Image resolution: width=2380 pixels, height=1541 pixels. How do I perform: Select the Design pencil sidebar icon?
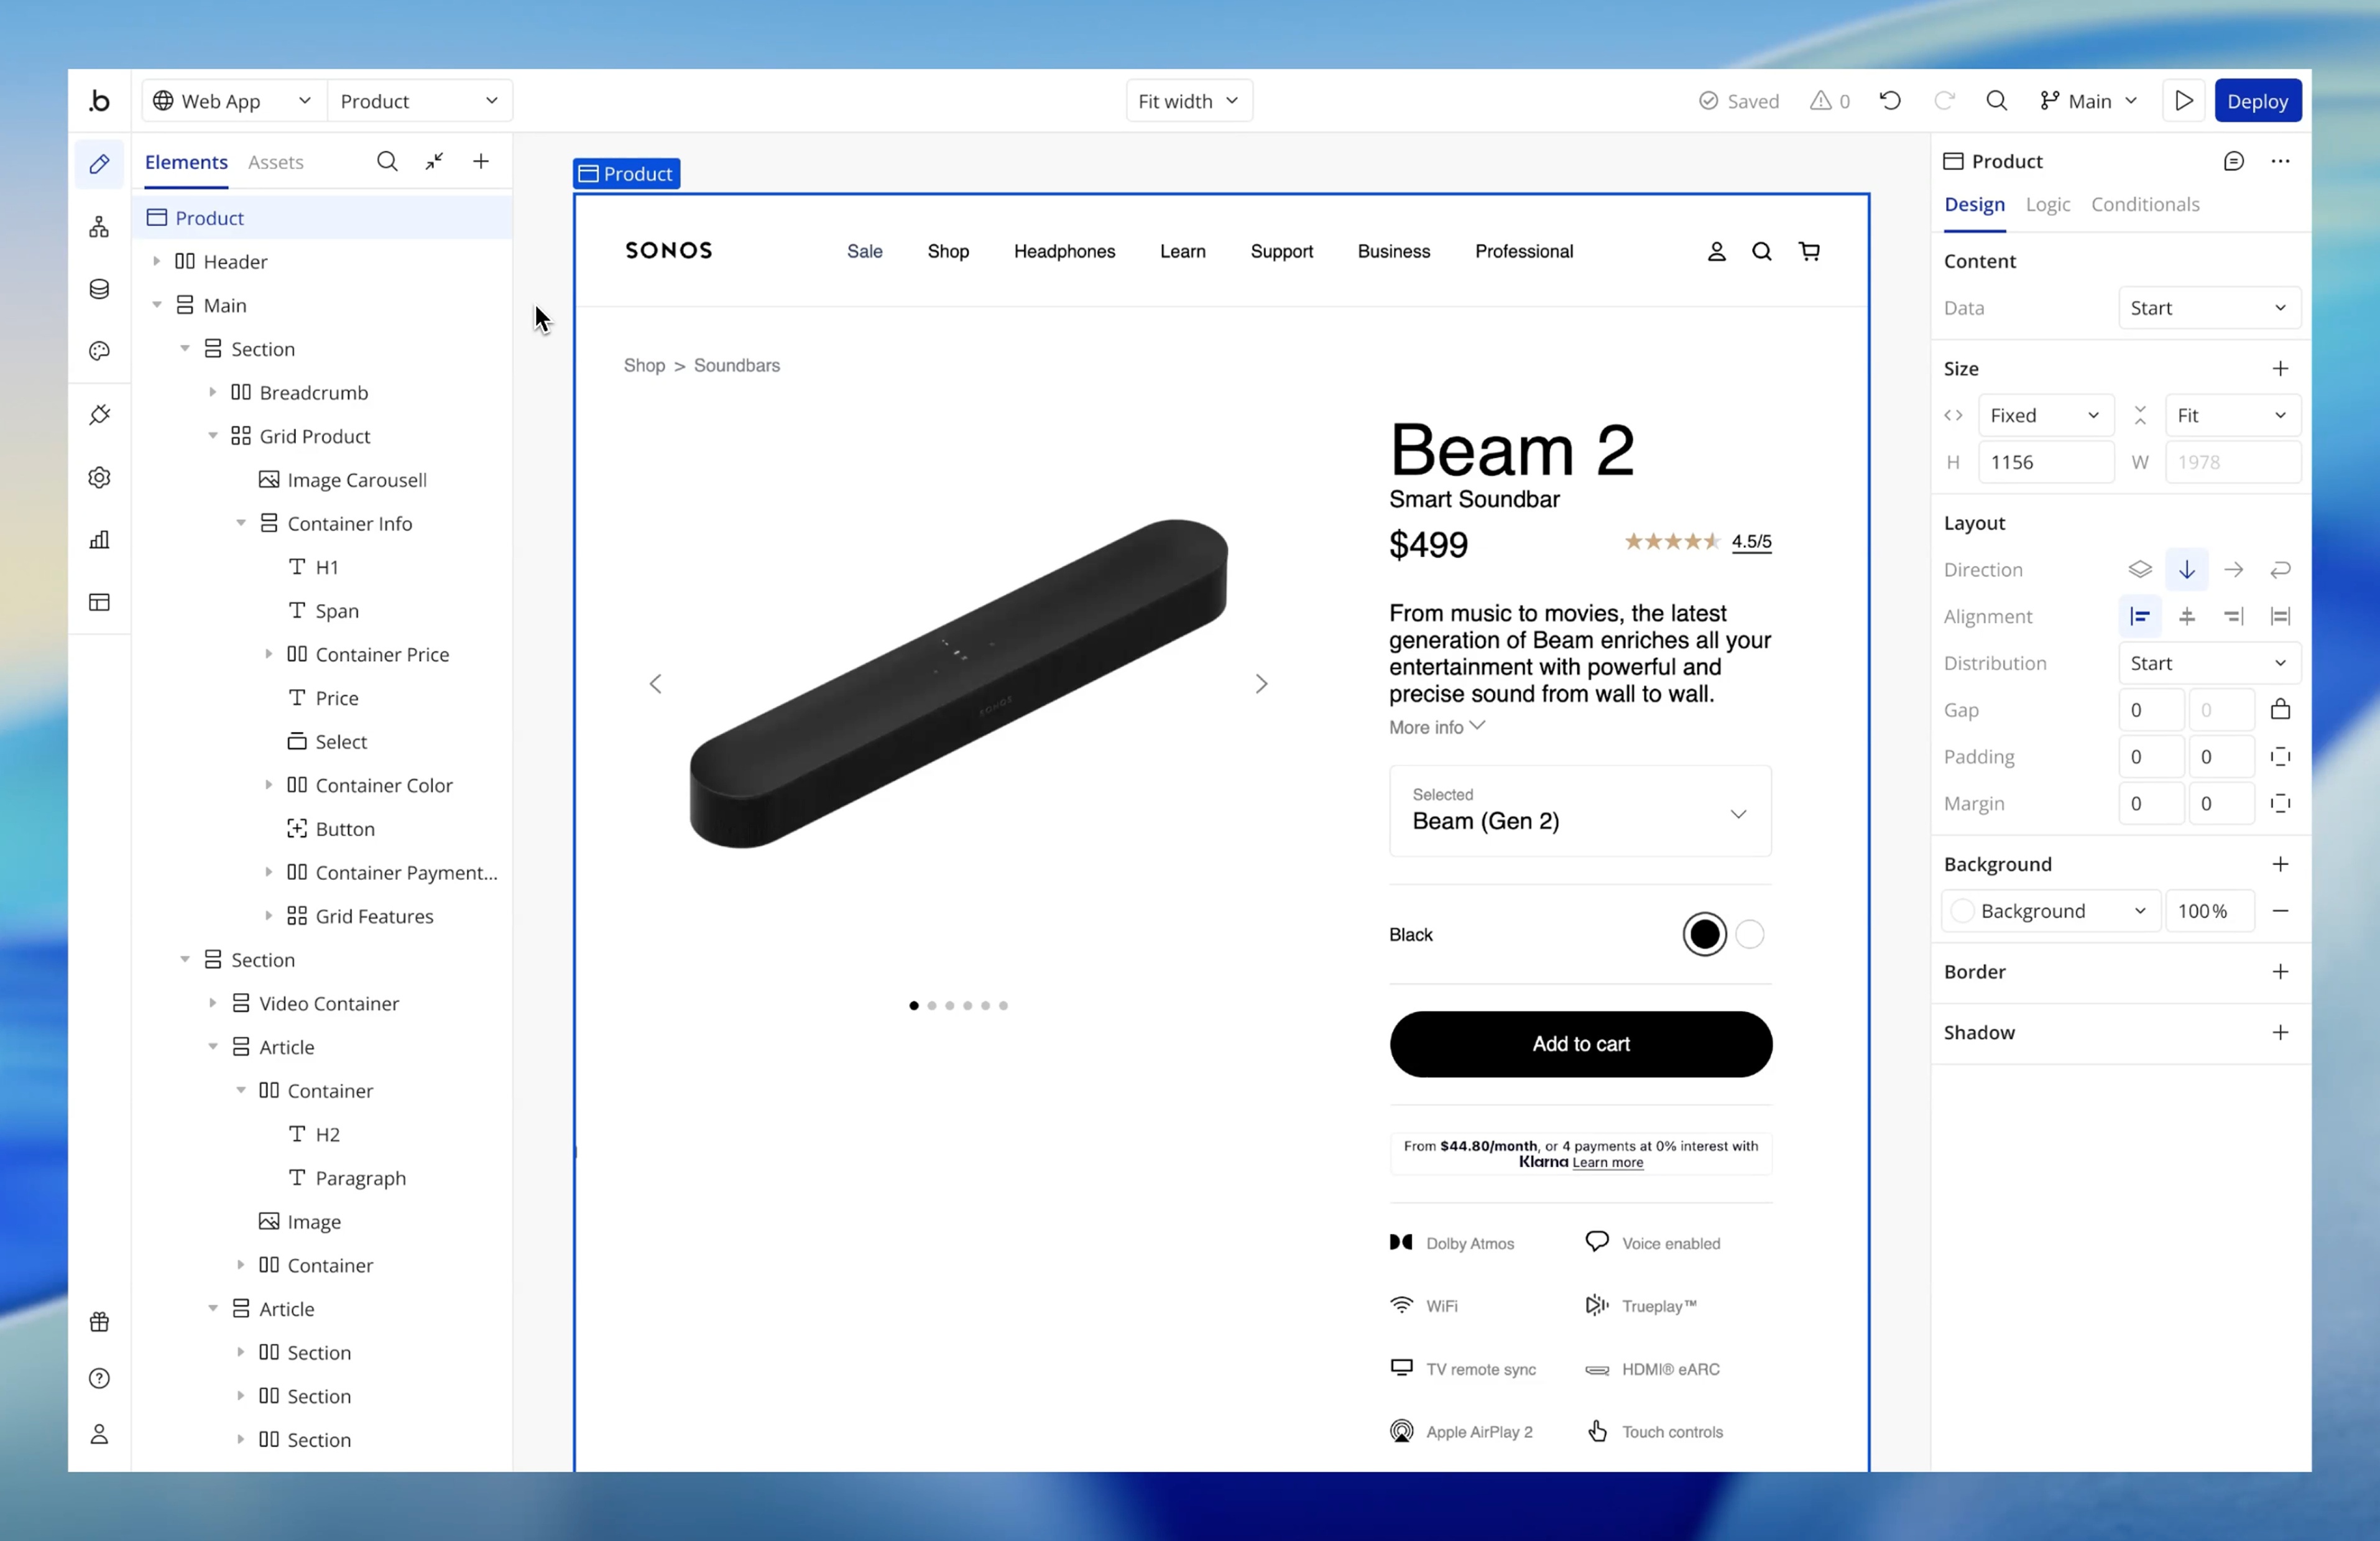(x=99, y=164)
